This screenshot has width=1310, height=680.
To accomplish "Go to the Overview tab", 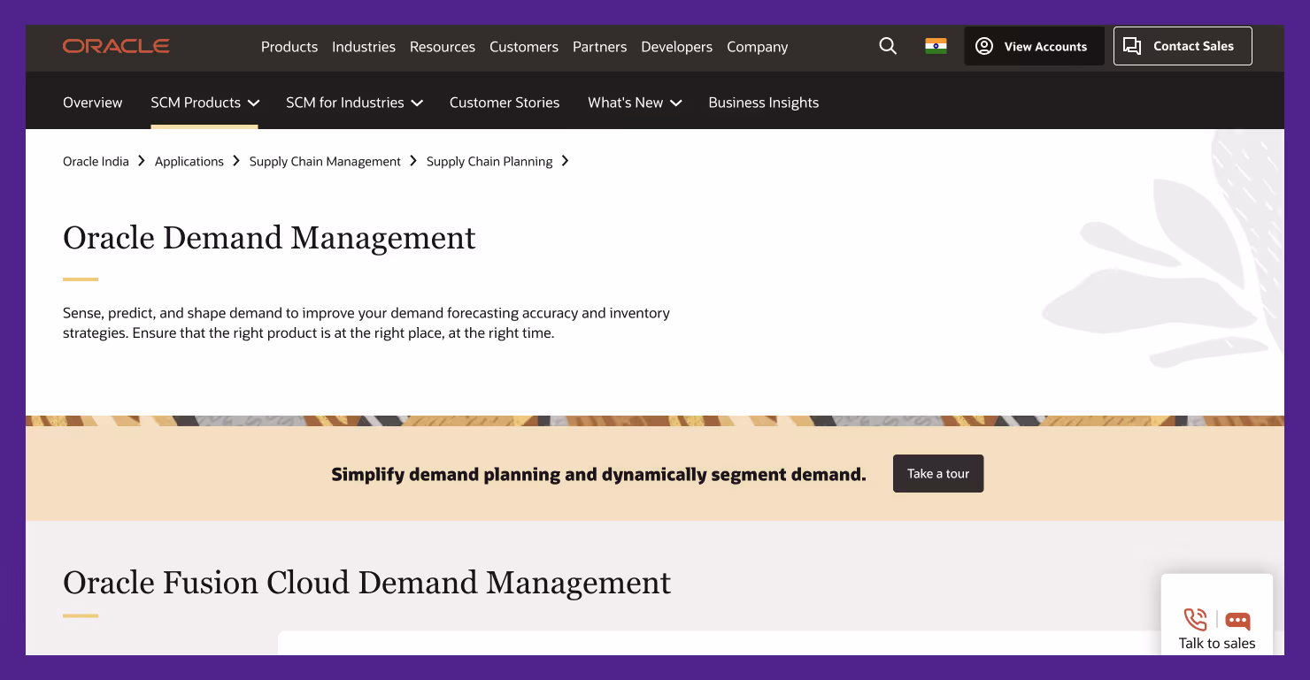I will 93,103.
